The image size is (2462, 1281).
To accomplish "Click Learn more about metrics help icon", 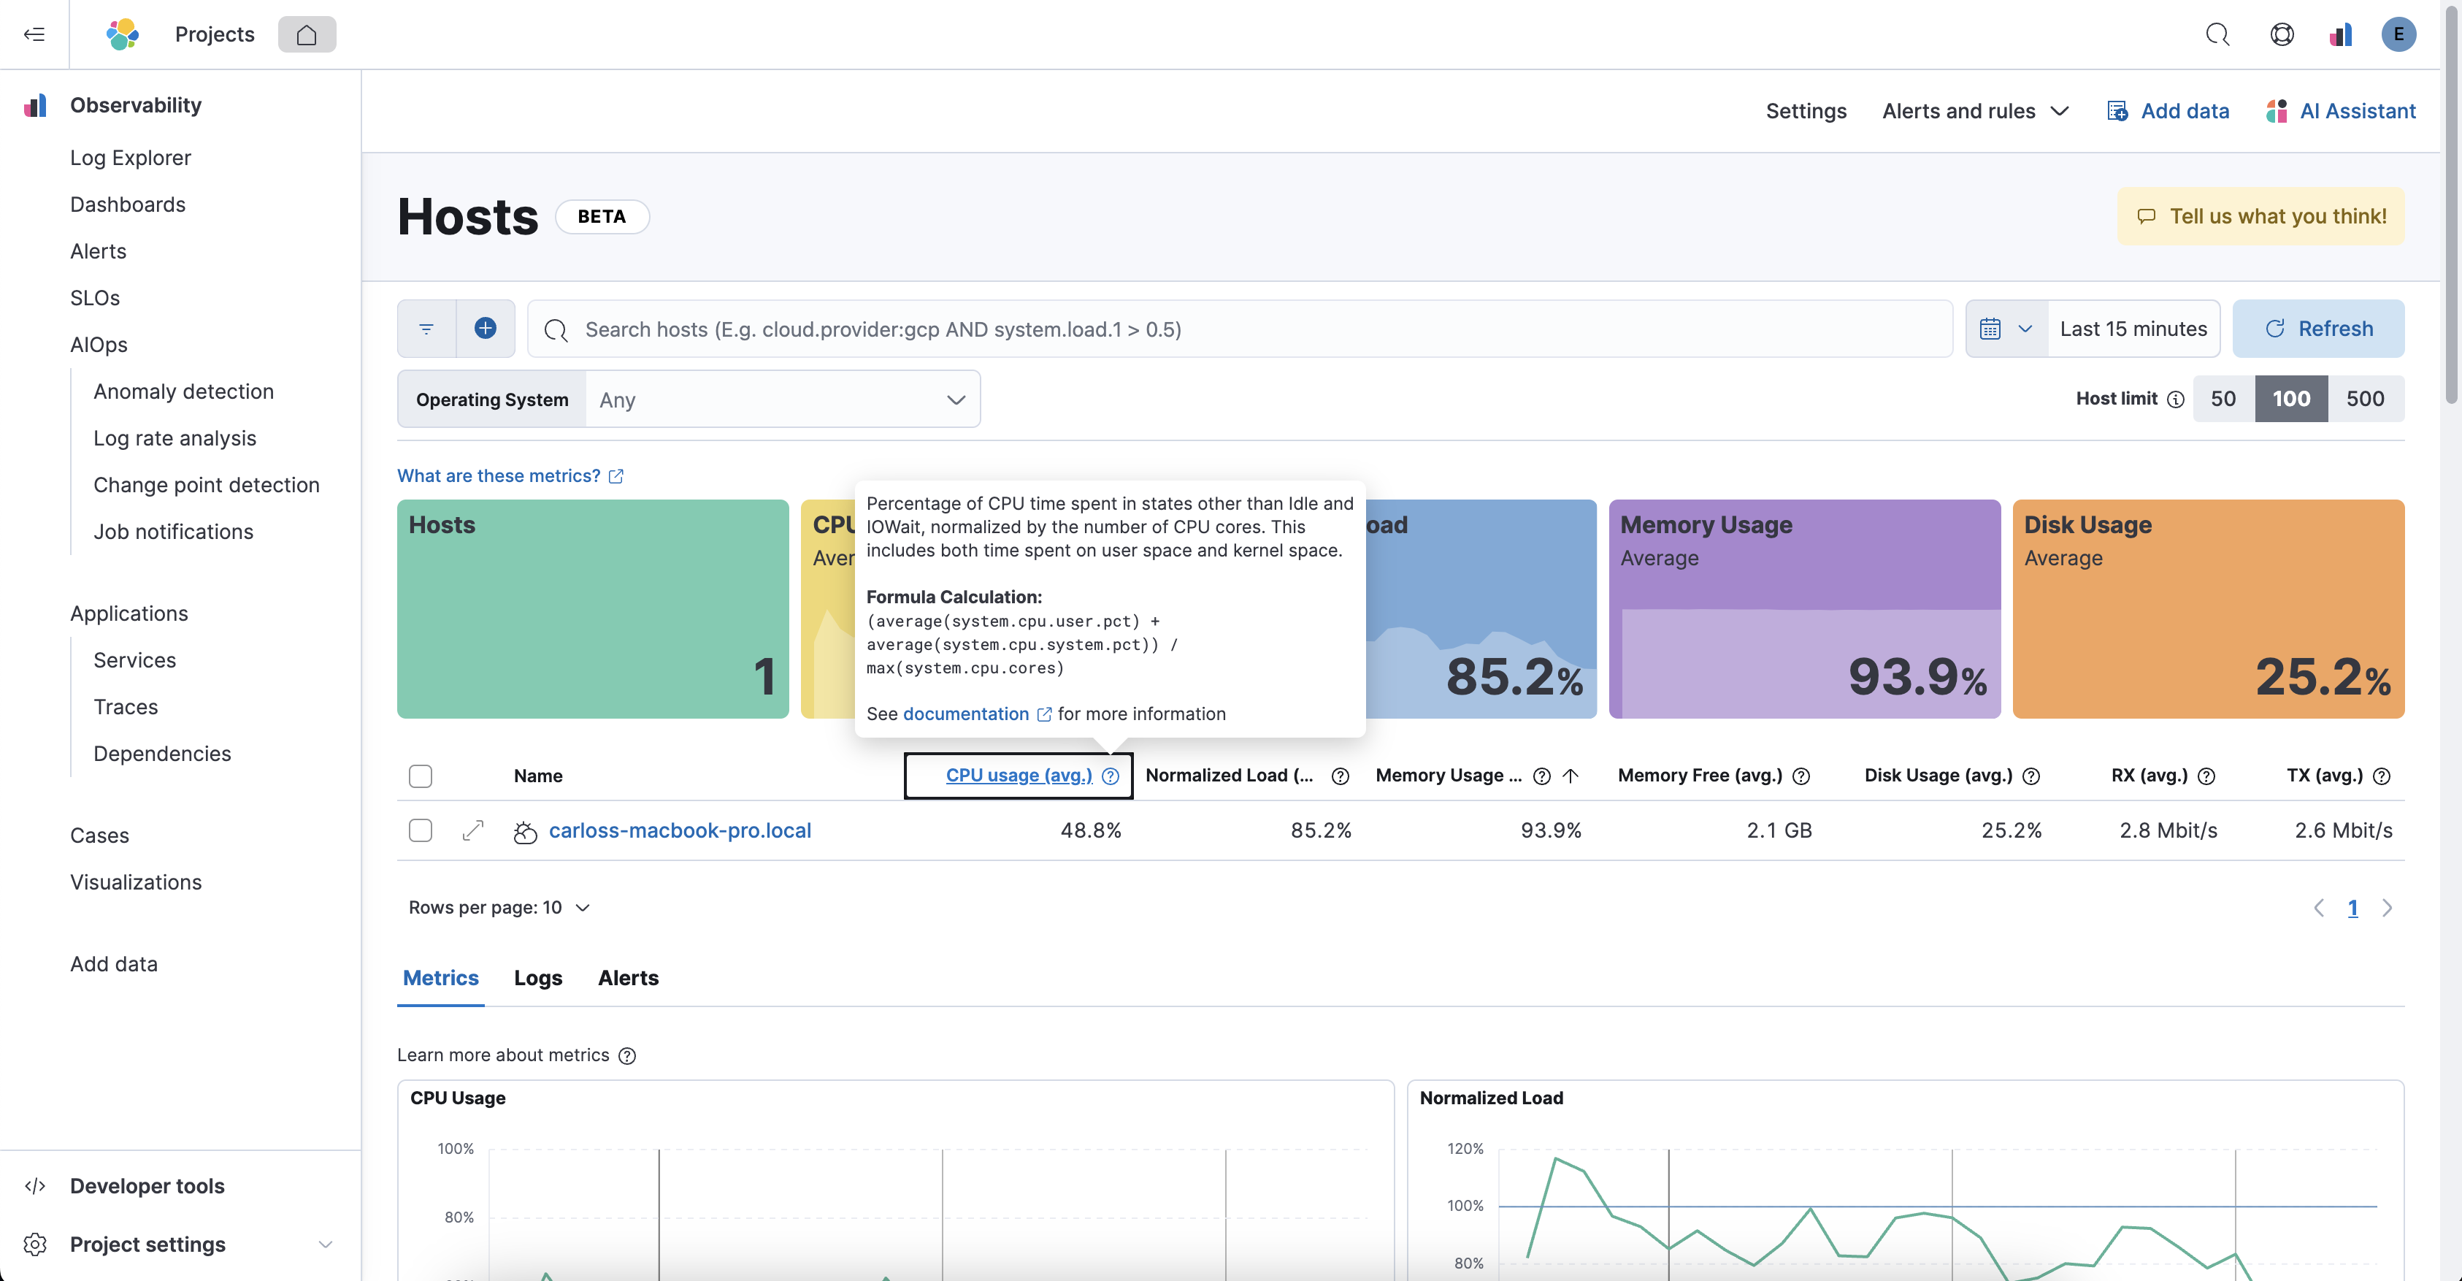I will pos(627,1055).
